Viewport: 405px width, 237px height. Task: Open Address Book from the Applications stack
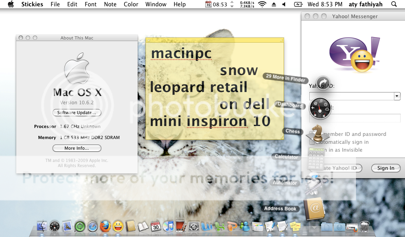314,209
